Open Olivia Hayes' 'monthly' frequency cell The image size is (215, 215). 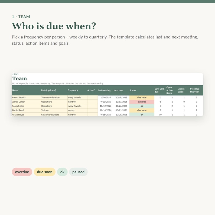click(x=77, y=115)
